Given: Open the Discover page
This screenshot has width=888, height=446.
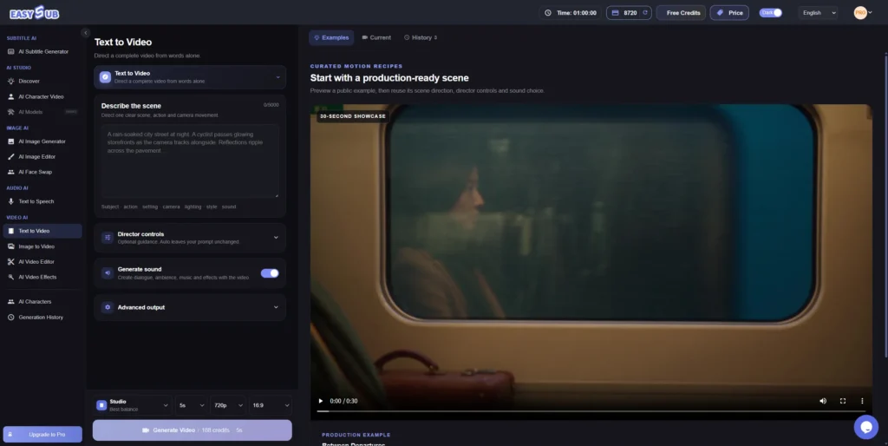Looking at the screenshot, I should coord(42,81).
